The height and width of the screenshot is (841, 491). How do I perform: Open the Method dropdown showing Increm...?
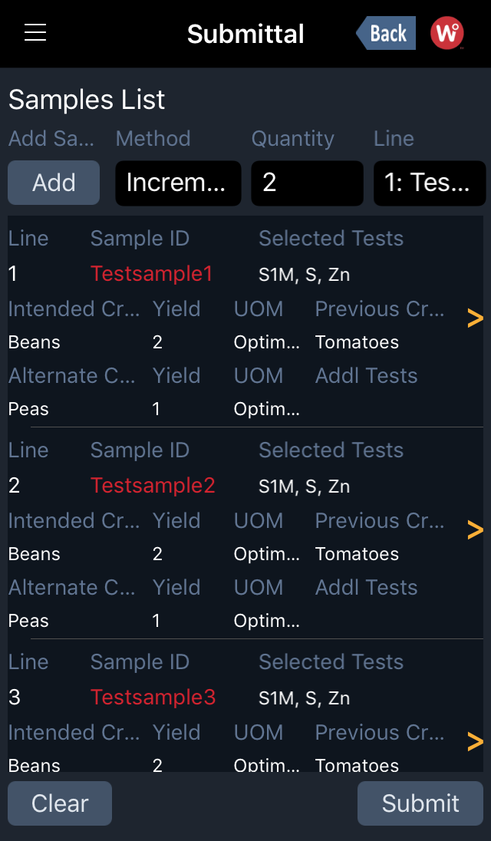click(178, 183)
